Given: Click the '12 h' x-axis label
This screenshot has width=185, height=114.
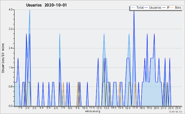Looking at the screenshot, I should click(x=99, y=108).
